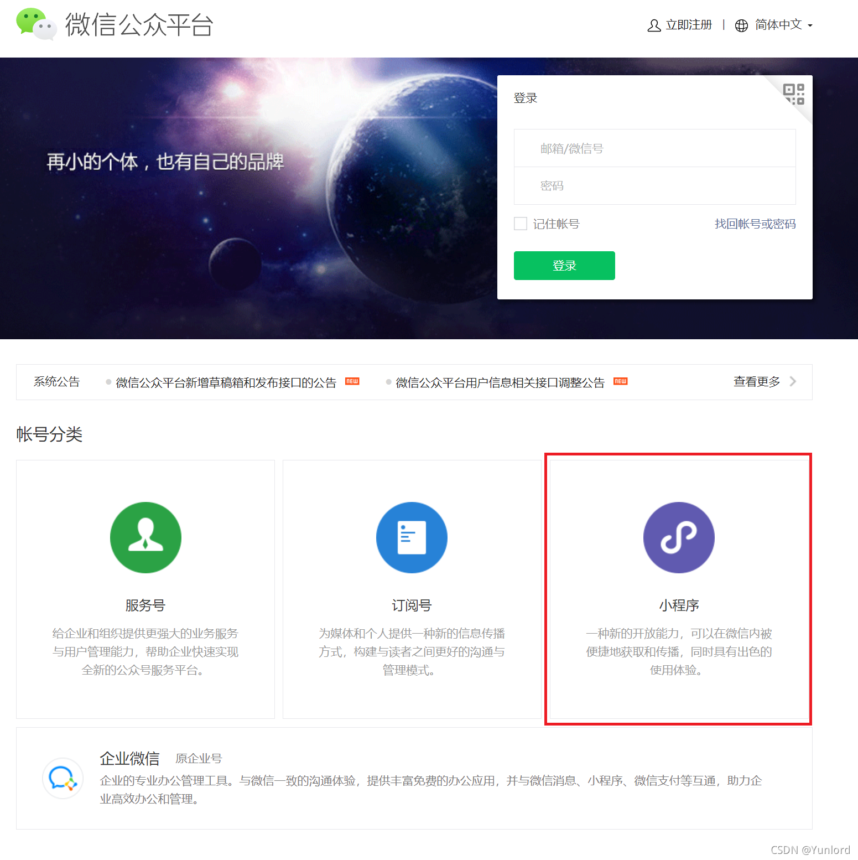Open the 用户信息相关接口调整 announcement
Viewport: 858px width, 860px height.
500,382
